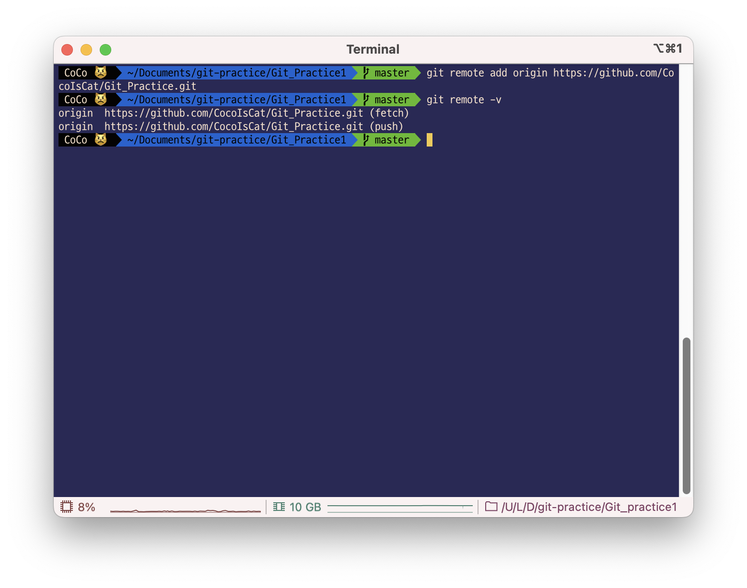This screenshot has height=588, width=747.
Task: Close the Terminal window with the red button
Action: (x=67, y=50)
